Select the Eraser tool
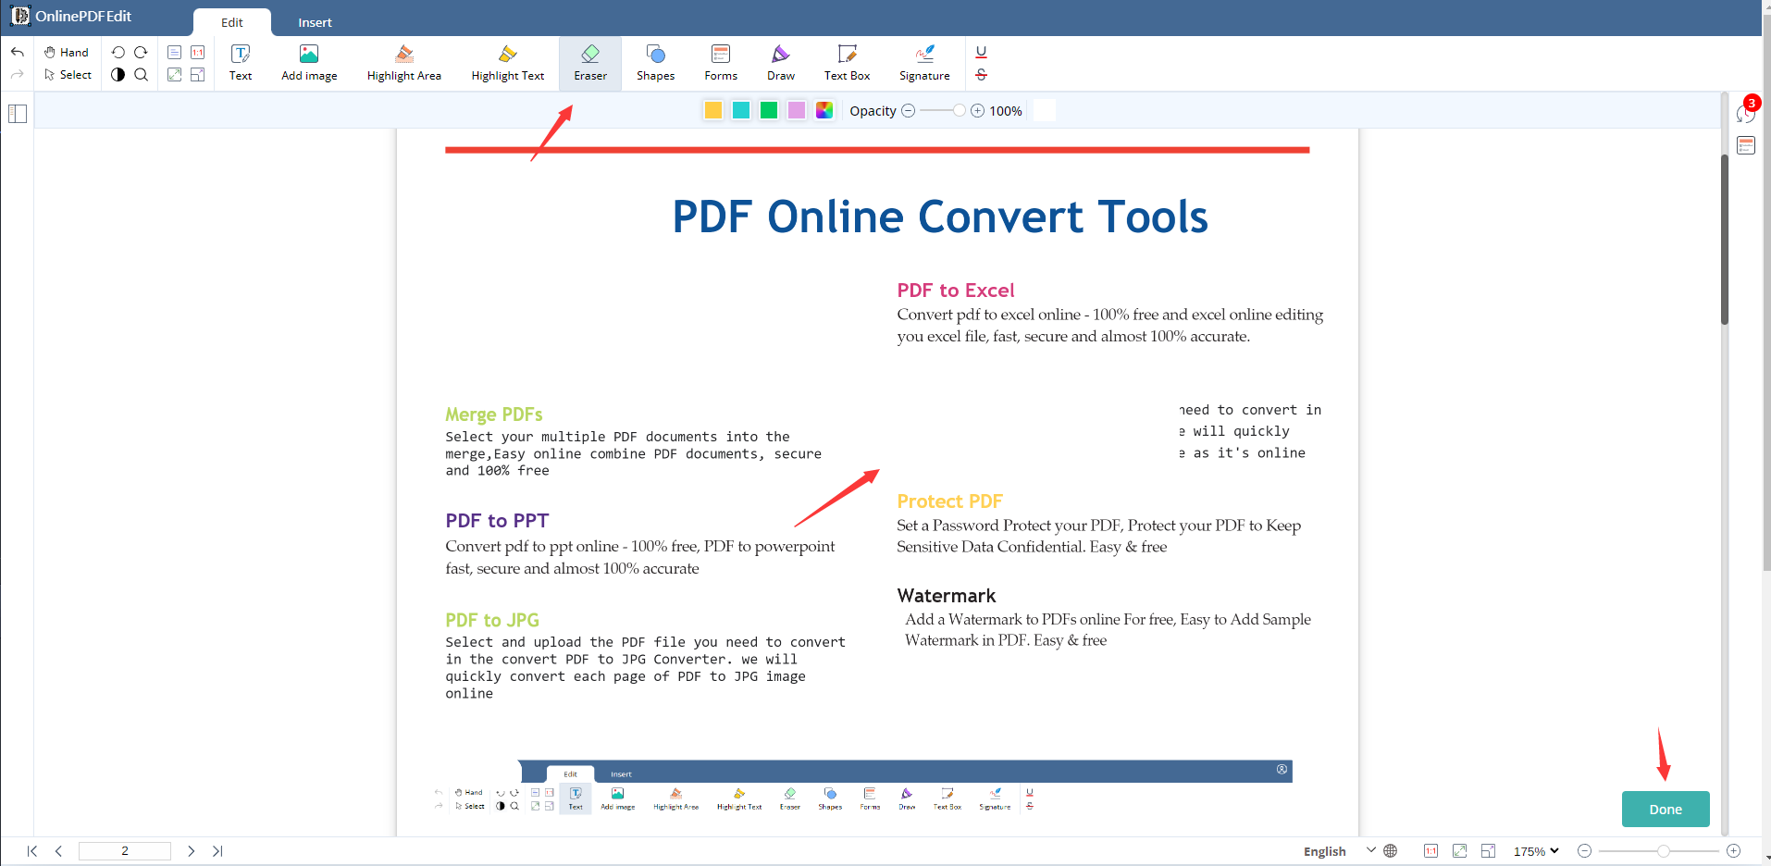Image resolution: width=1771 pixels, height=866 pixels. [590, 63]
